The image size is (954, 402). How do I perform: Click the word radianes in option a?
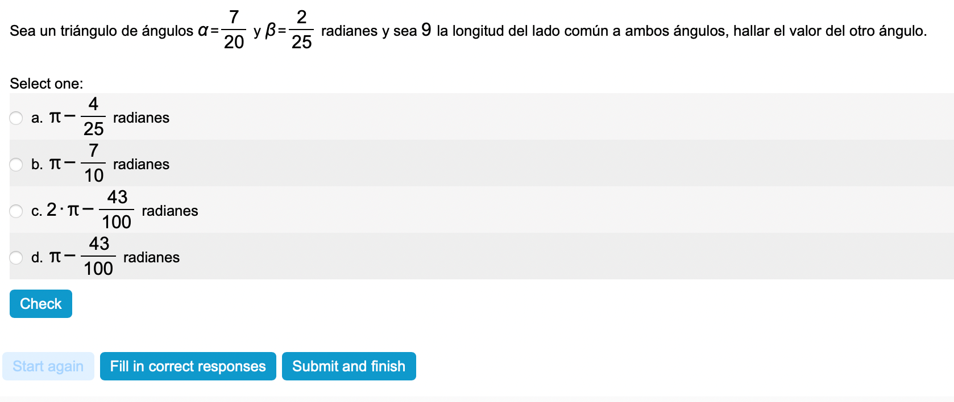pyautogui.click(x=141, y=118)
